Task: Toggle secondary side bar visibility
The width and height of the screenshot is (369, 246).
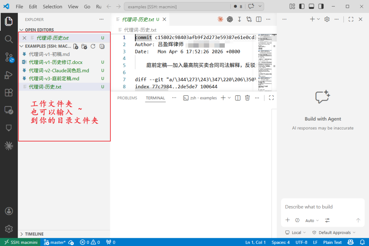Action: (x=321, y=6)
